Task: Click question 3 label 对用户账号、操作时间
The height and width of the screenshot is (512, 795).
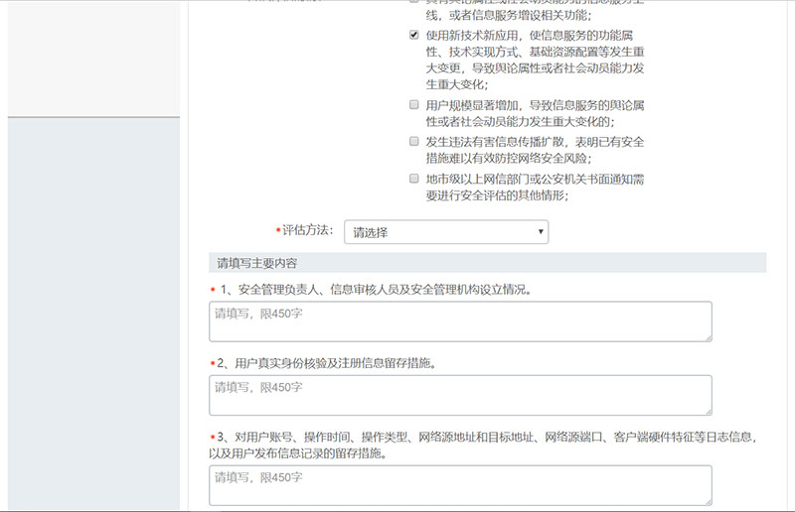Action: (x=483, y=445)
